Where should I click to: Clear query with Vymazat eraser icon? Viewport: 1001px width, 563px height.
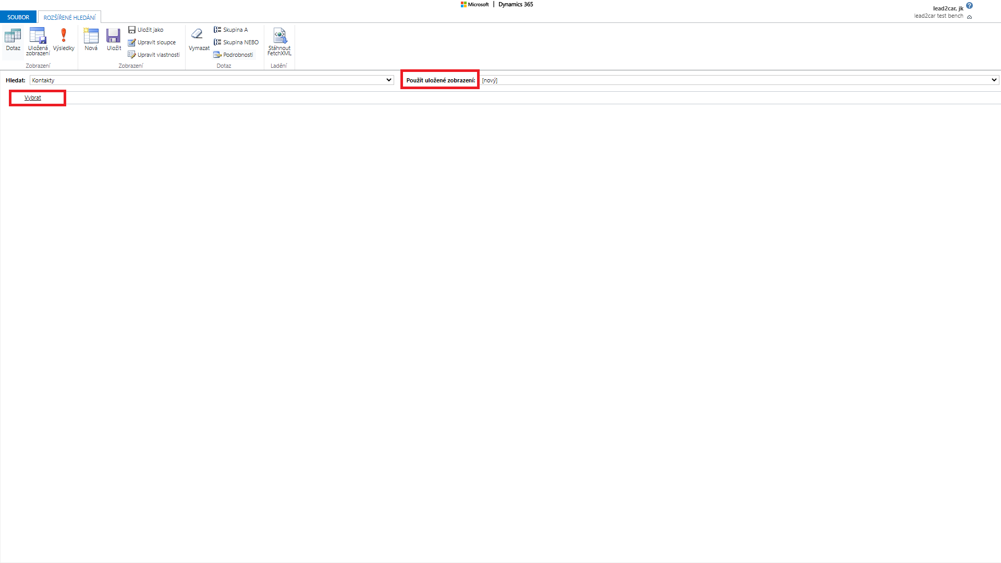tap(199, 39)
